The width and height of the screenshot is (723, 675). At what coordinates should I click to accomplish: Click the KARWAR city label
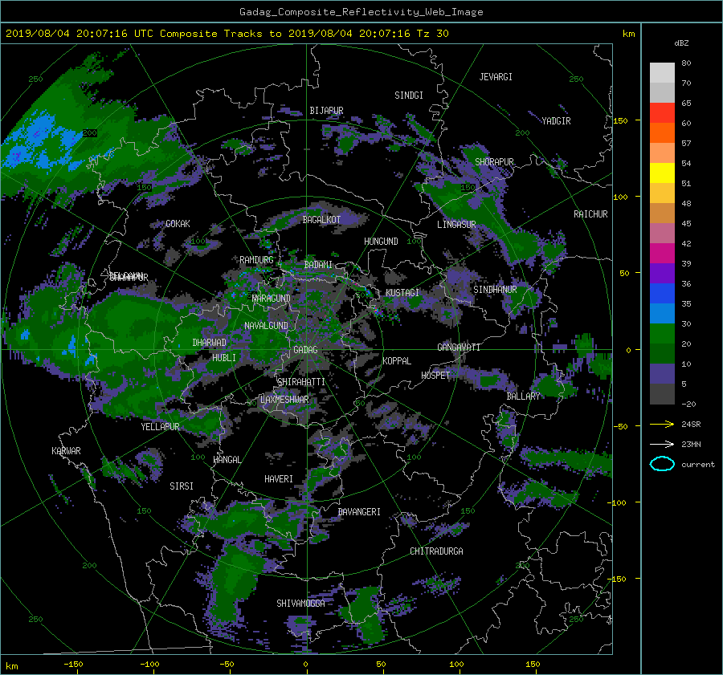coord(66,451)
